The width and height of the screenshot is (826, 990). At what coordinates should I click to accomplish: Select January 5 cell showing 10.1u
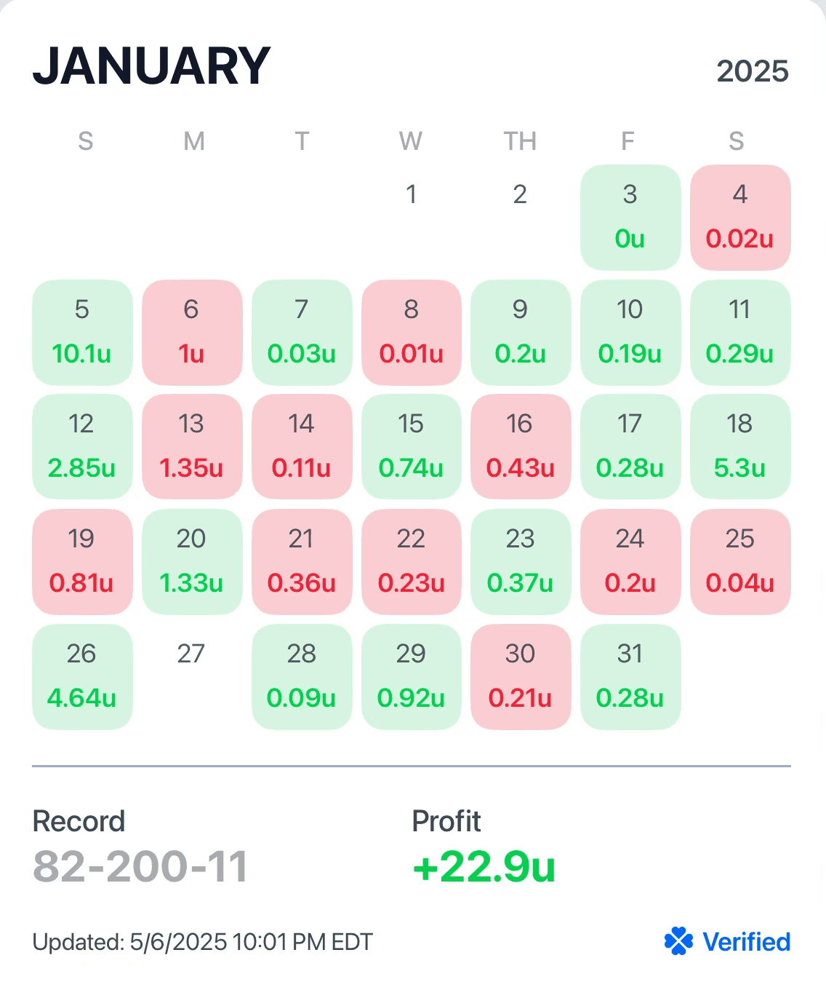82,333
